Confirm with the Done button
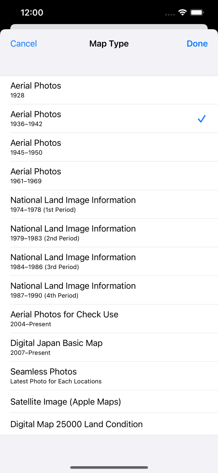 coord(197,44)
